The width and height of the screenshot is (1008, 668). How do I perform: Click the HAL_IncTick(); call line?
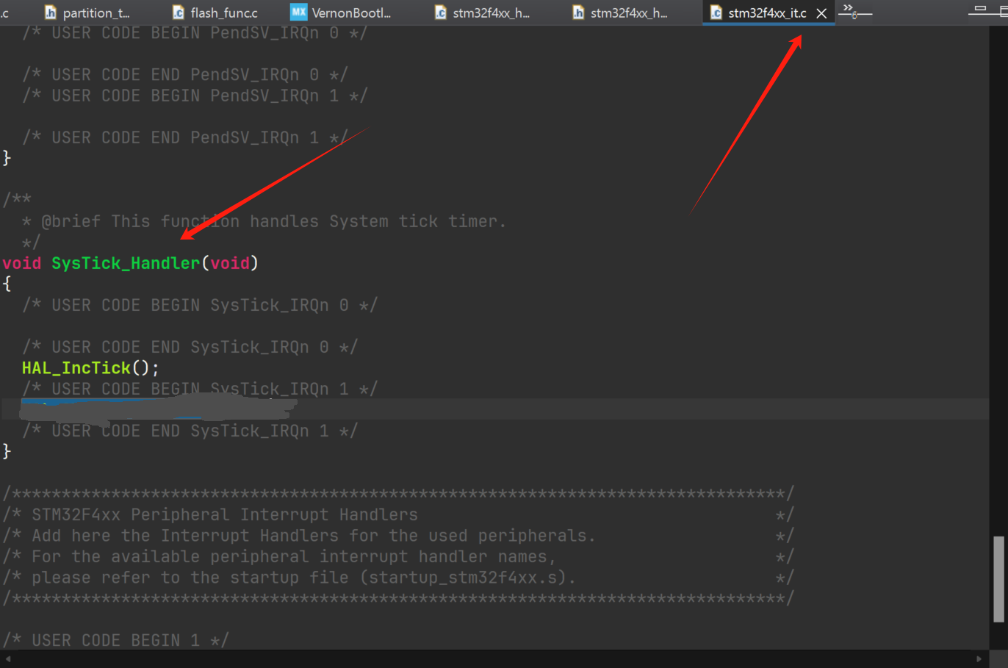tap(90, 367)
